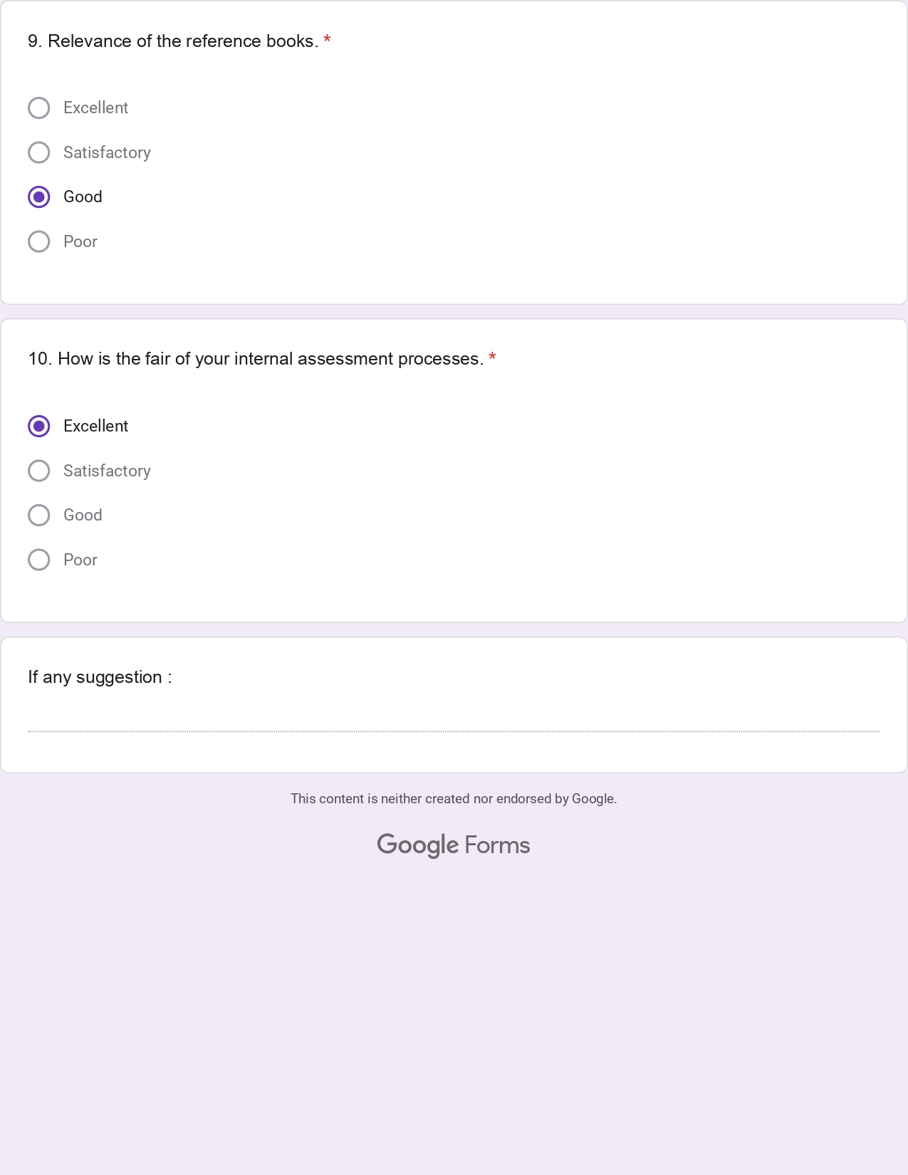Click the 'If any suggestion :' label
The height and width of the screenshot is (1175, 908).
(100, 677)
